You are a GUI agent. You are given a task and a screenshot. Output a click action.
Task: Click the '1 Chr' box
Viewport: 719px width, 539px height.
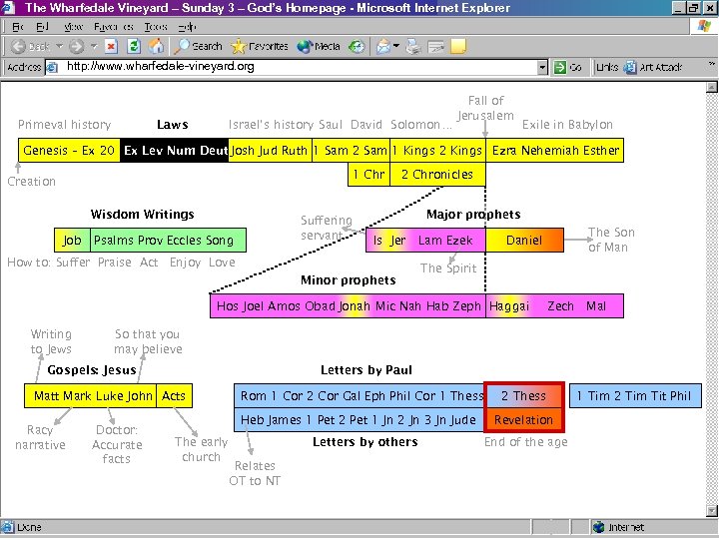click(369, 174)
